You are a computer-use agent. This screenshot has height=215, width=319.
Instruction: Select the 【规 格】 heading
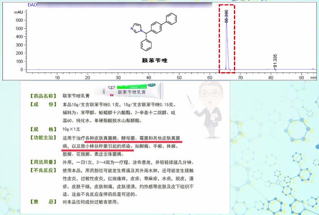coord(43,129)
